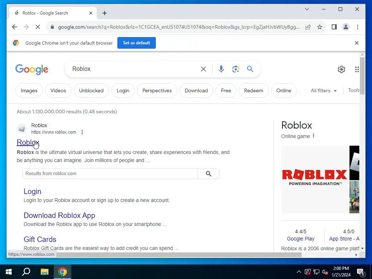Close the Roblox - Google Search tab

(x=90, y=13)
